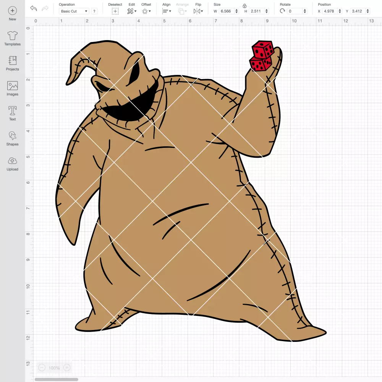
Task: Click the height H input field
Action: 257,11
